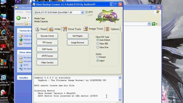This screenshot has height=103, width=183.
Task: Click the 'AP25 Sector file injected' log line
Action: (68, 96)
